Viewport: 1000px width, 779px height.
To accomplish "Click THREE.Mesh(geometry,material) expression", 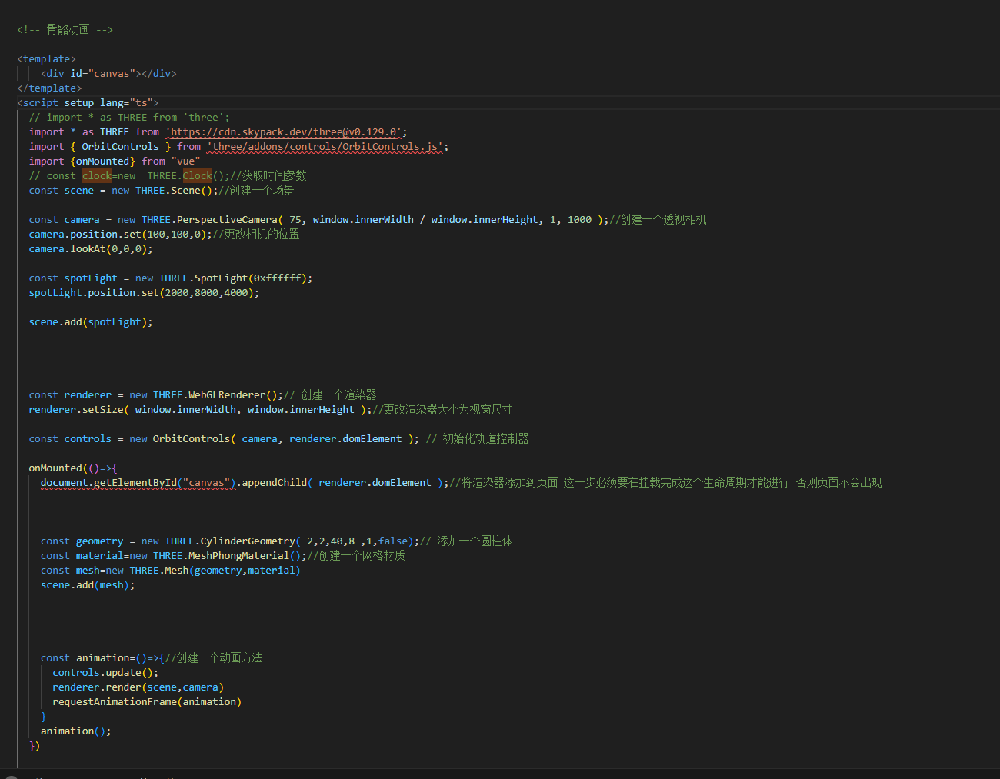I will tap(215, 571).
